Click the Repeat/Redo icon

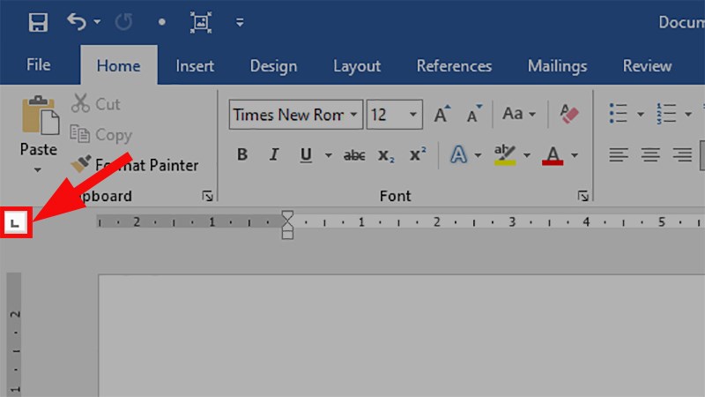point(123,21)
